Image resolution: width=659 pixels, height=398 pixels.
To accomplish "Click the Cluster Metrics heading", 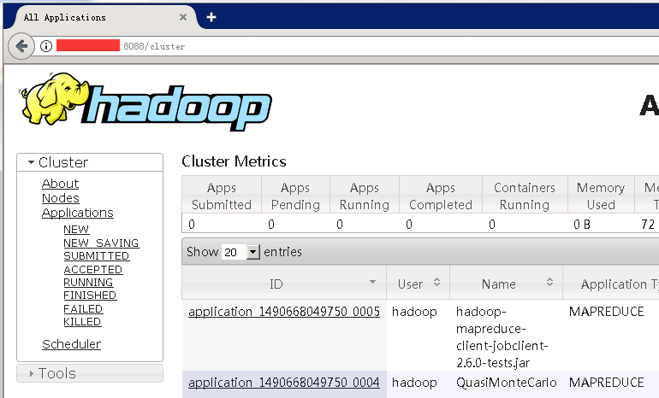I will point(234,161).
